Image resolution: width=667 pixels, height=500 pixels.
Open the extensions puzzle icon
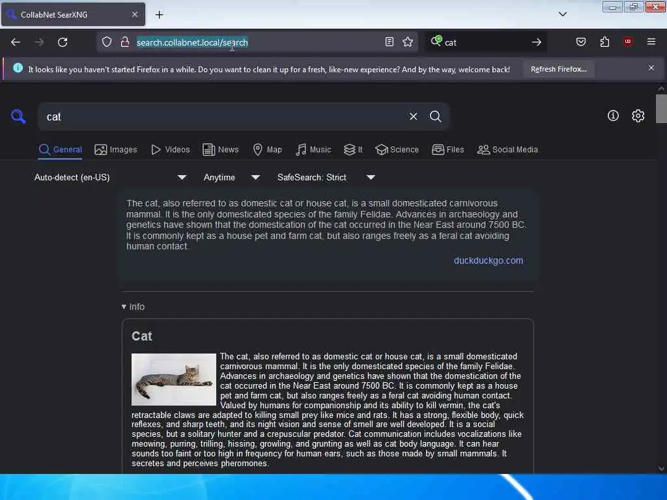click(604, 42)
